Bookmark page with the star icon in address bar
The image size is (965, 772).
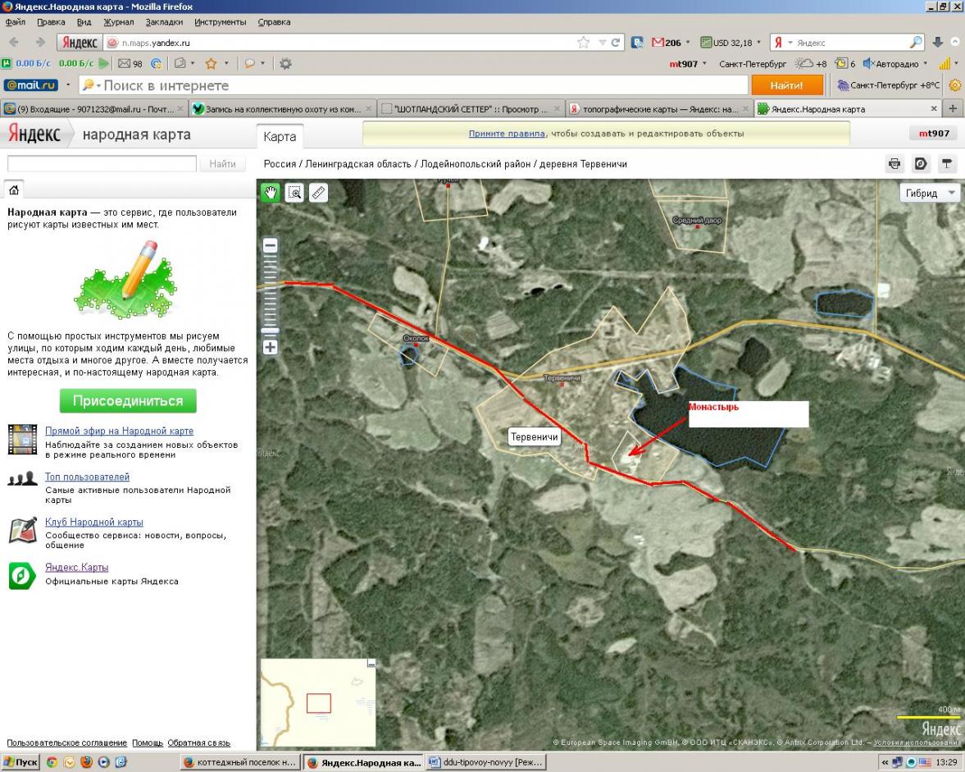[x=584, y=43]
